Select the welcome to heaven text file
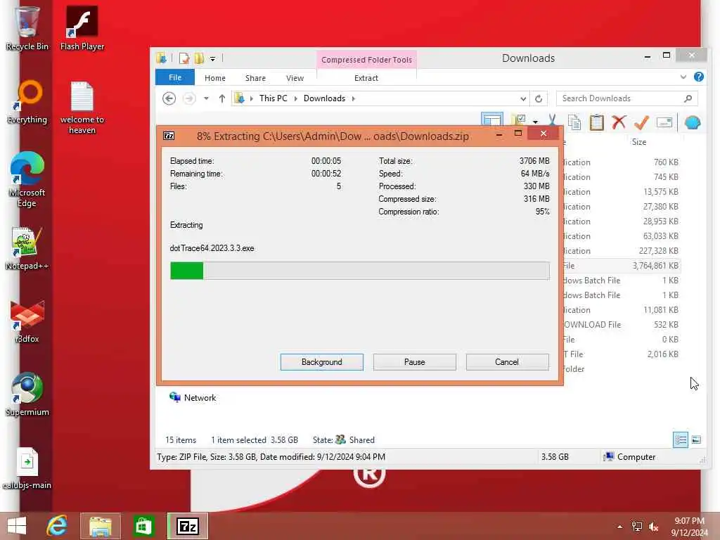The height and width of the screenshot is (540, 720). click(x=82, y=108)
